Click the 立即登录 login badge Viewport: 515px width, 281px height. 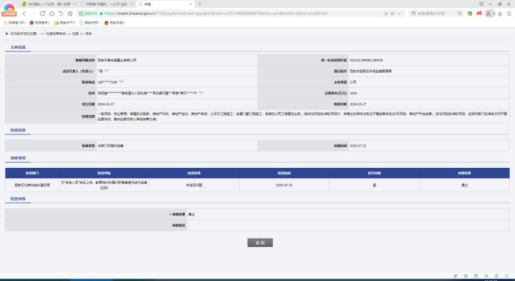point(8,12)
